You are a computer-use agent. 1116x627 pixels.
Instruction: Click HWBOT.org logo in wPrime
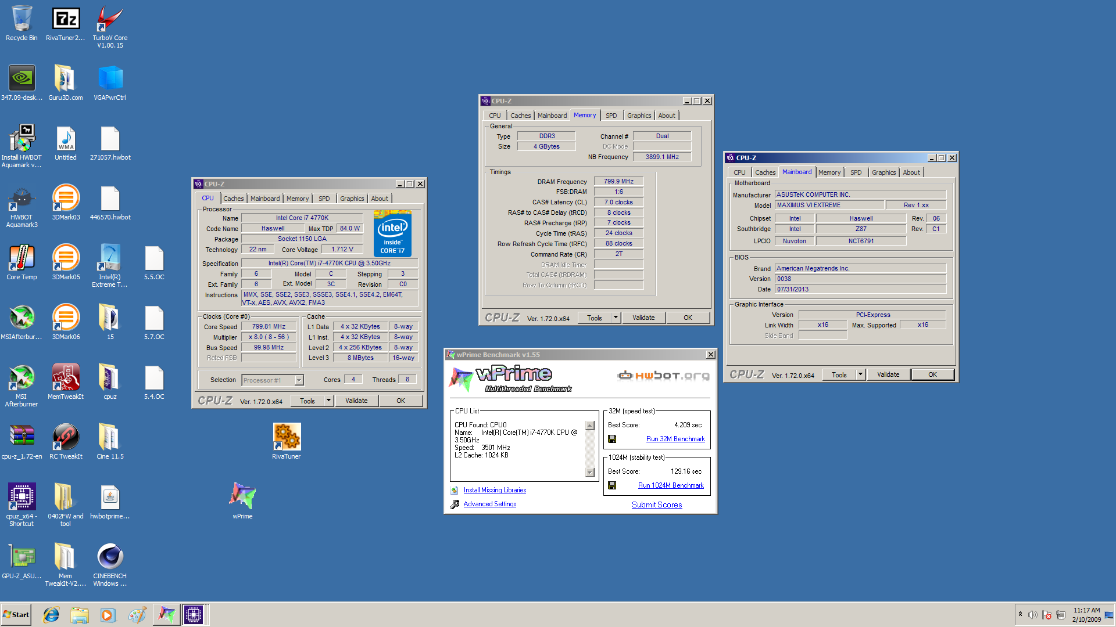(x=663, y=376)
